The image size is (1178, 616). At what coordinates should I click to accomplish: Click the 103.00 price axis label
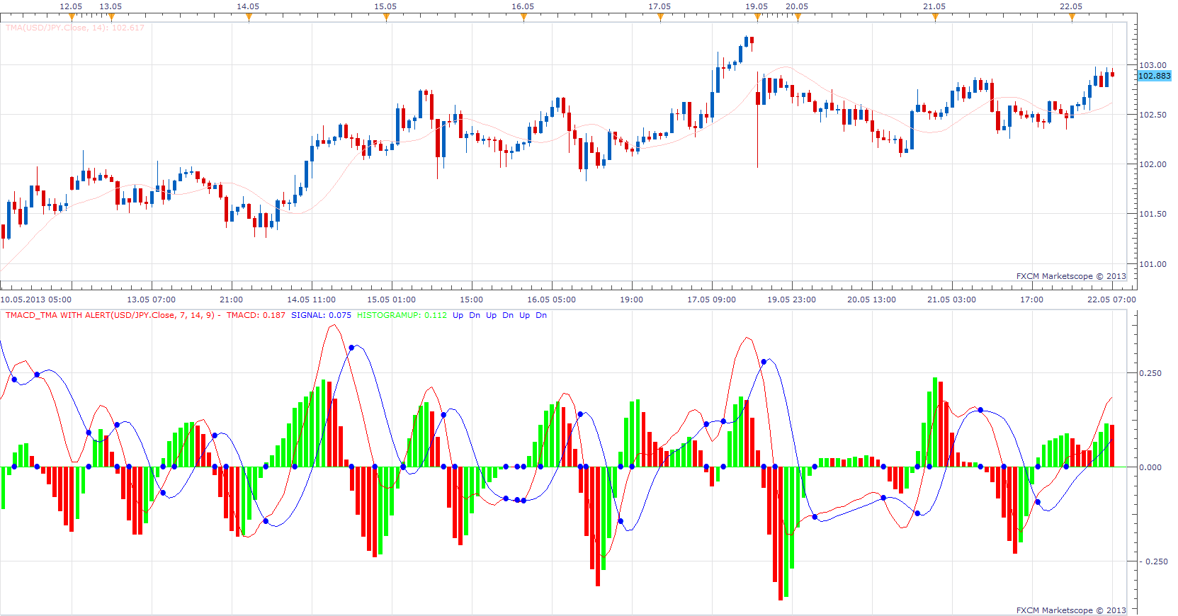click(1152, 65)
